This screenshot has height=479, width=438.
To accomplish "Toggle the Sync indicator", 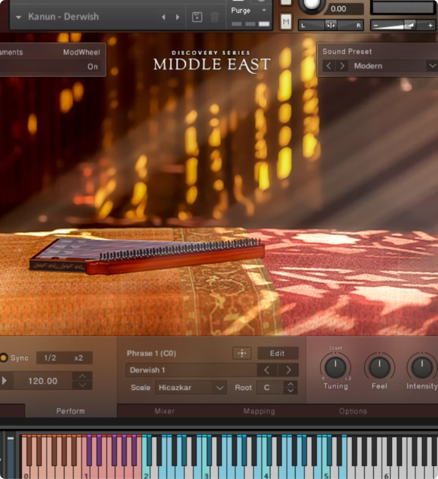I will pos(4,358).
